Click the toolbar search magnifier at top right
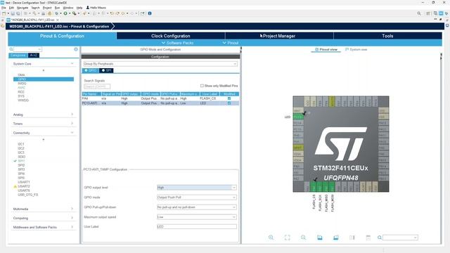 point(419,13)
